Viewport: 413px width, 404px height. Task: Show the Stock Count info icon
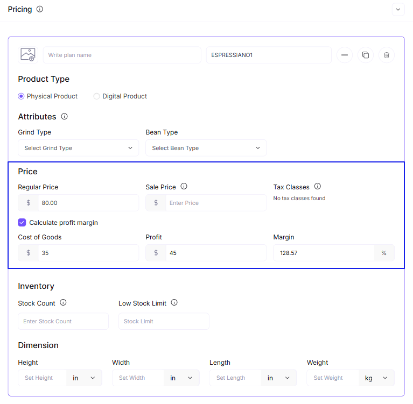click(x=63, y=302)
